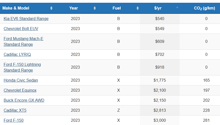The width and height of the screenshot is (220, 125).
Task: Open Kia EV6 Standard Range link
Action: [x=26, y=19]
